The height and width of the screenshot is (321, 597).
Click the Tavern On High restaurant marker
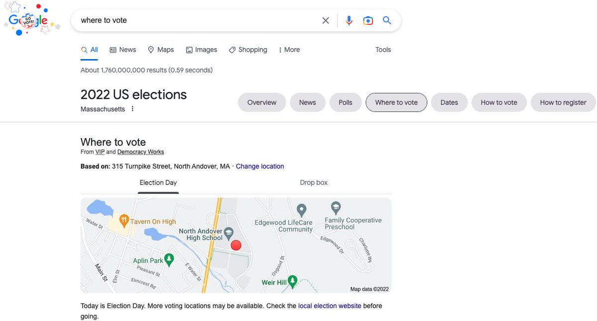[x=124, y=220]
